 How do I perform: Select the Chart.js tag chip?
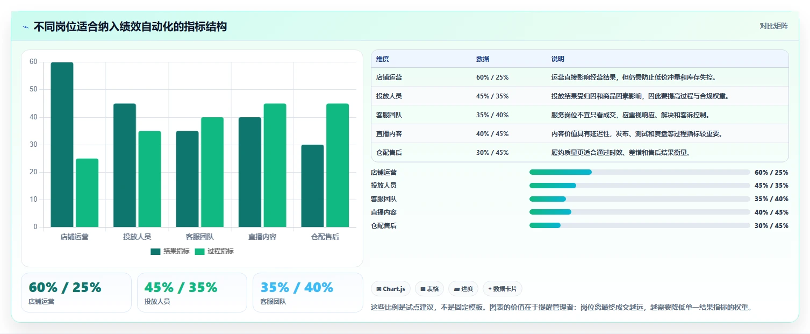[x=391, y=289]
